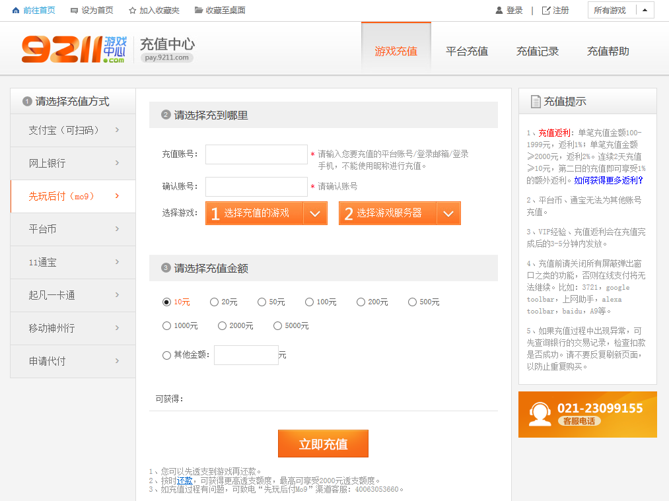Click the edit icon next to 注册
This screenshot has width=669, height=501.
pos(546,11)
